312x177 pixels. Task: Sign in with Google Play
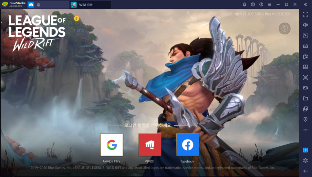(x=112, y=145)
